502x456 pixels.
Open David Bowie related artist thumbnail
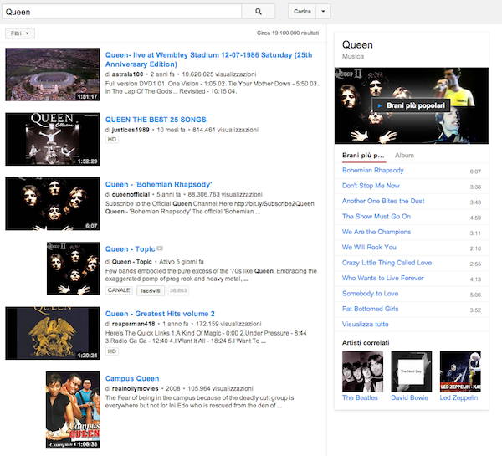412,371
